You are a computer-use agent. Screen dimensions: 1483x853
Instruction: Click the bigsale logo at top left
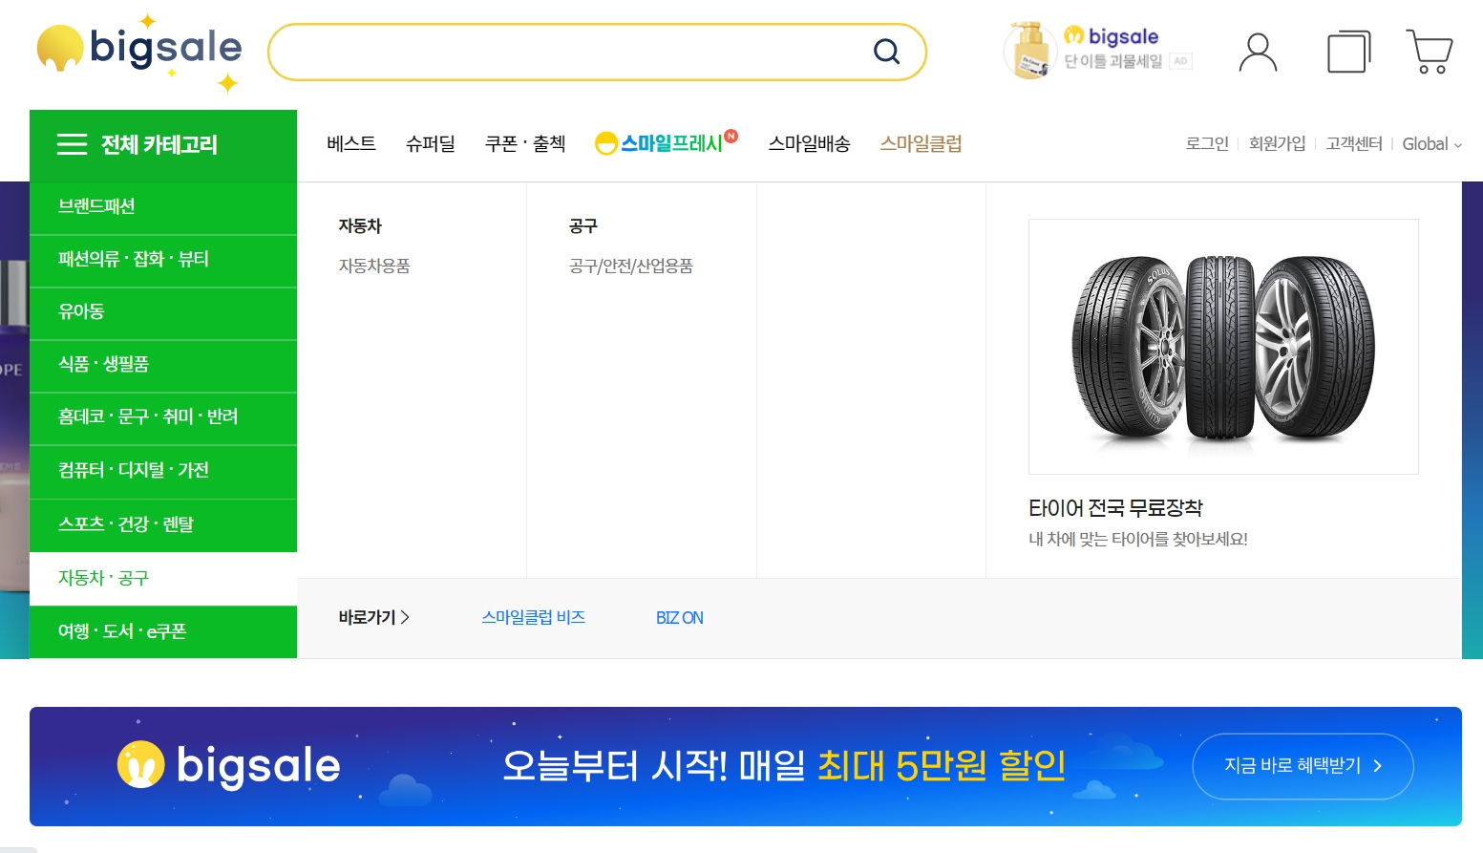click(138, 53)
